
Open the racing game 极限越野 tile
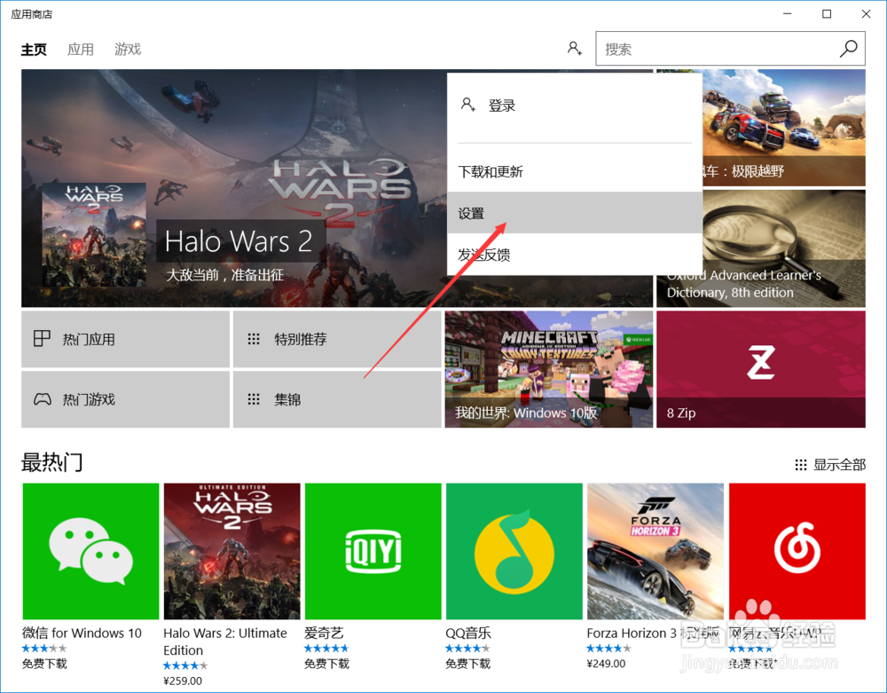point(784,128)
